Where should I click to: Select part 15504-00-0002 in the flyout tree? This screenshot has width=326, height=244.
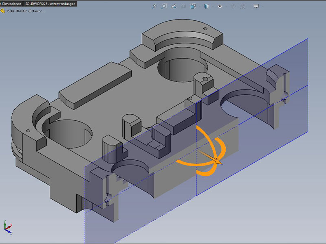25,11
